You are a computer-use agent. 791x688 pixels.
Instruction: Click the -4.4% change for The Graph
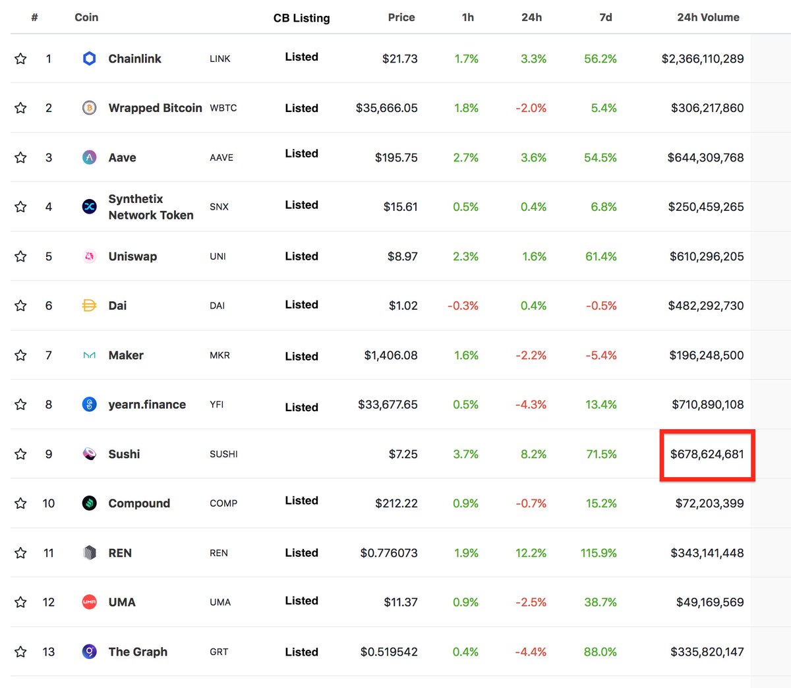coord(531,652)
